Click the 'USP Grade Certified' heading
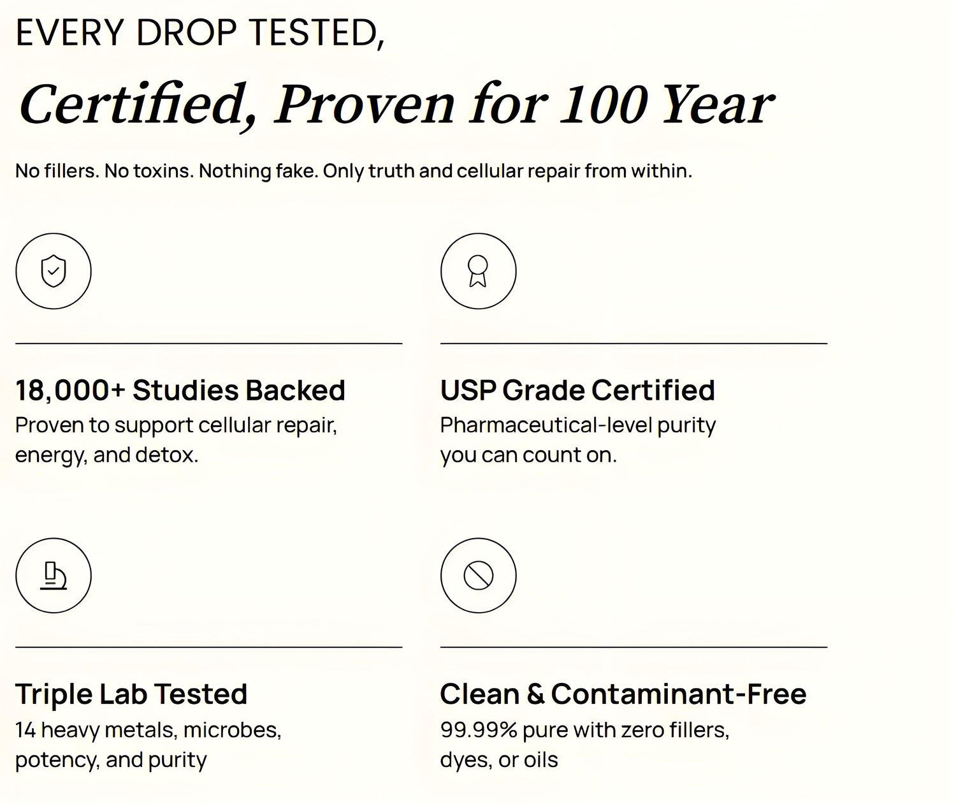The height and width of the screenshot is (804, 956). pyautogui.click(x=577, y=390)
